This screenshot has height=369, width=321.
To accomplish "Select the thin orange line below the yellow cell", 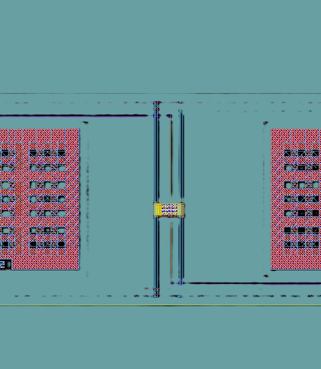I will [x=171, y=251].
